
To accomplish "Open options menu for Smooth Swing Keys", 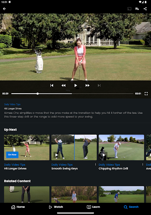I will point(95,165).
